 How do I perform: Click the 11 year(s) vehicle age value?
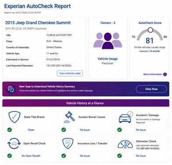[52, 53]
